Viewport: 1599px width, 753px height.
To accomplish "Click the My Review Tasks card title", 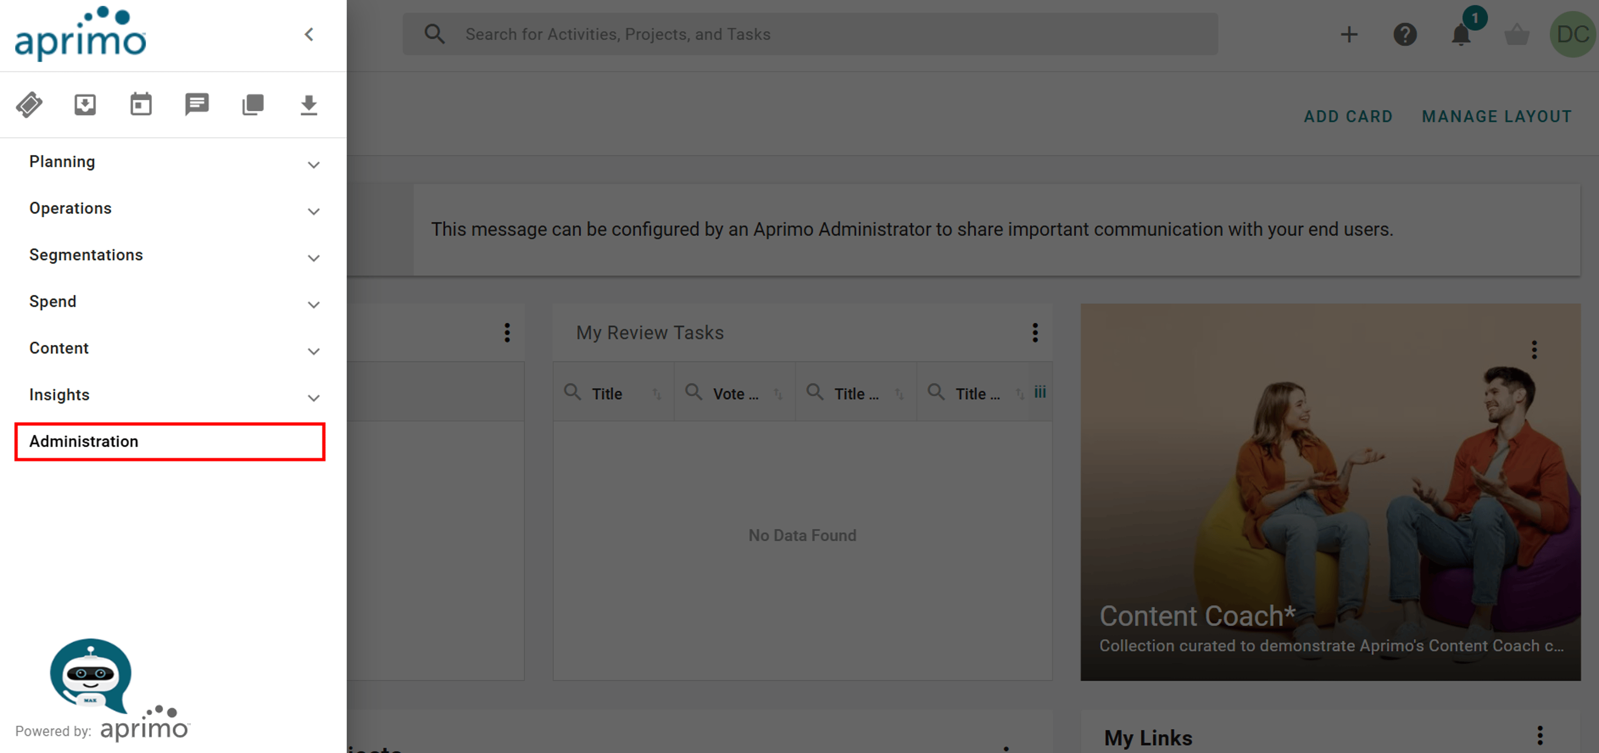I will point(649,333).
